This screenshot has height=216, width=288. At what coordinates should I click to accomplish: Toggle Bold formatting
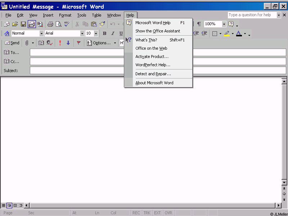[x=104, y=33]
